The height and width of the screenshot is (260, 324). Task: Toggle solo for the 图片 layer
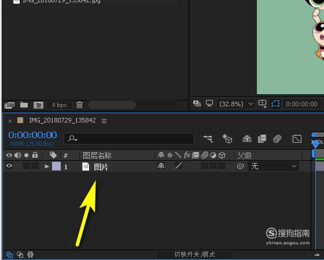tap(26, 166)
